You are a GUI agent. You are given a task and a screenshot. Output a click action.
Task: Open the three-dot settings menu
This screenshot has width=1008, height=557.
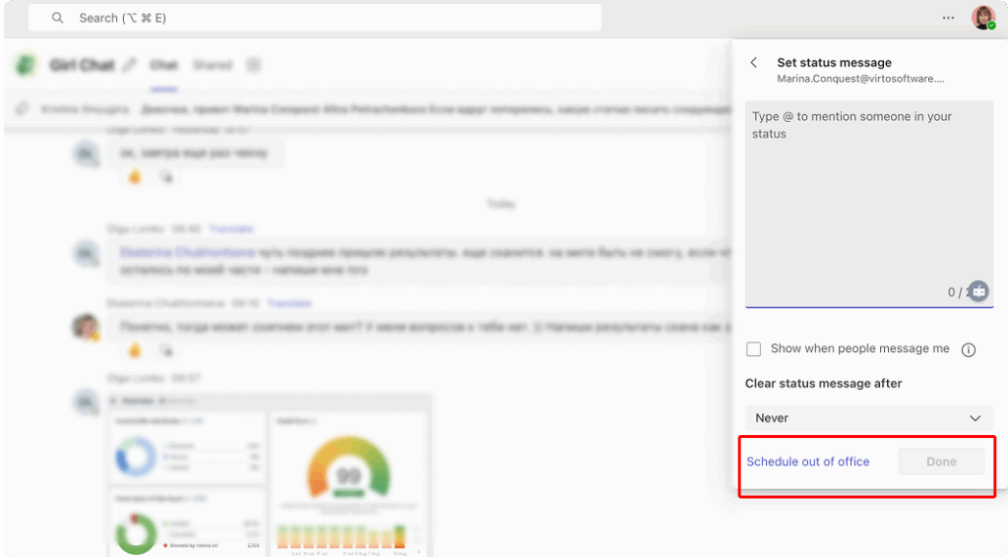point(948,18)
